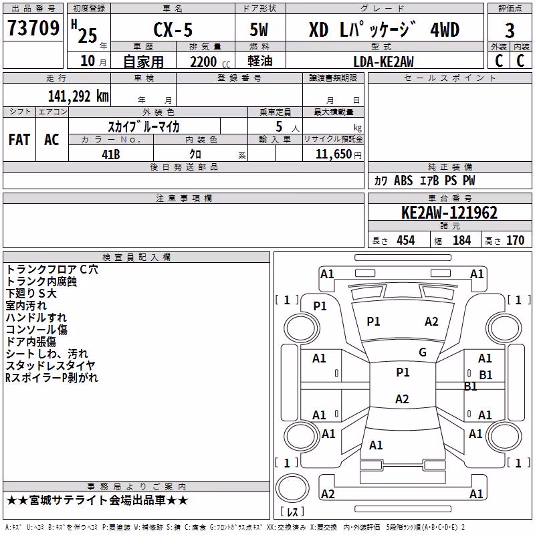Click inspector note 下廻りS大

pyautogui.click(x=31, y=294)
